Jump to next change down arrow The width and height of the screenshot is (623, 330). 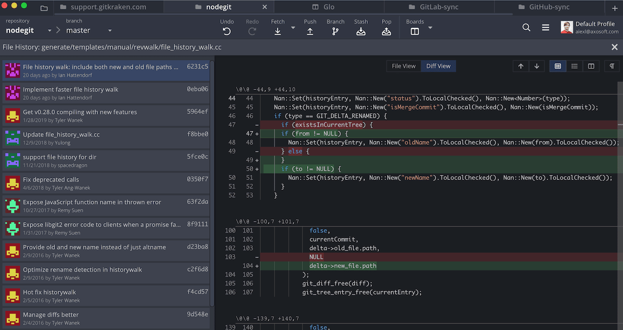point(537,66)
